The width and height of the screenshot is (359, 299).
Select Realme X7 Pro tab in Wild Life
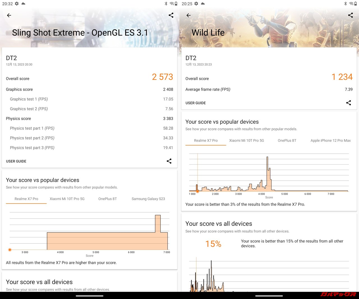pos(206,141)
